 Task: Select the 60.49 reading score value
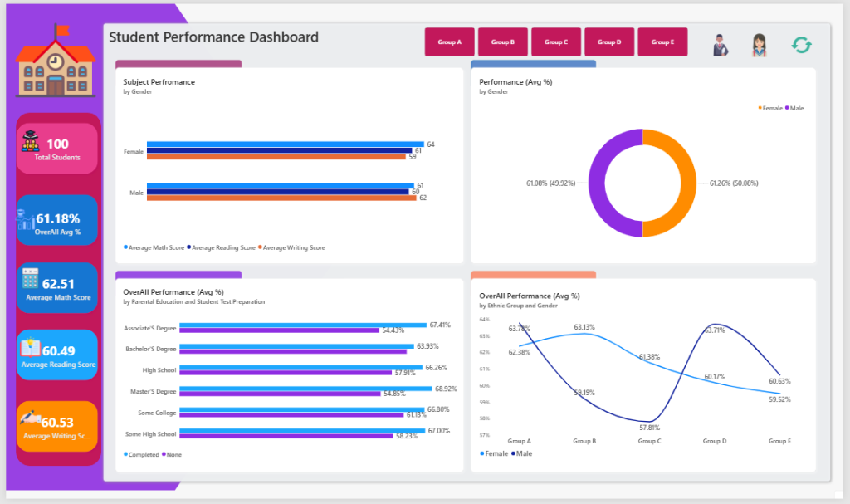(59, 351)
